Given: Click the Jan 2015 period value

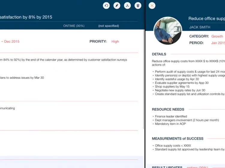Looking at the screenshot, I should coord(218,43).
